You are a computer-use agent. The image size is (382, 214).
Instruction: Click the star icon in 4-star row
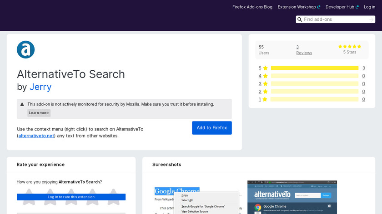(265, 76)
